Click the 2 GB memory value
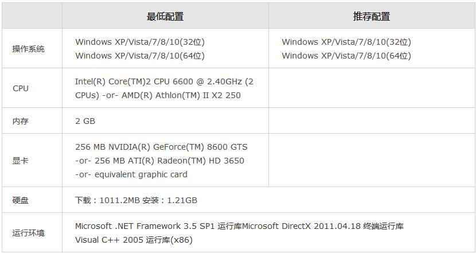This screenshot has width=476, height=253. click(x=85, y=121)
